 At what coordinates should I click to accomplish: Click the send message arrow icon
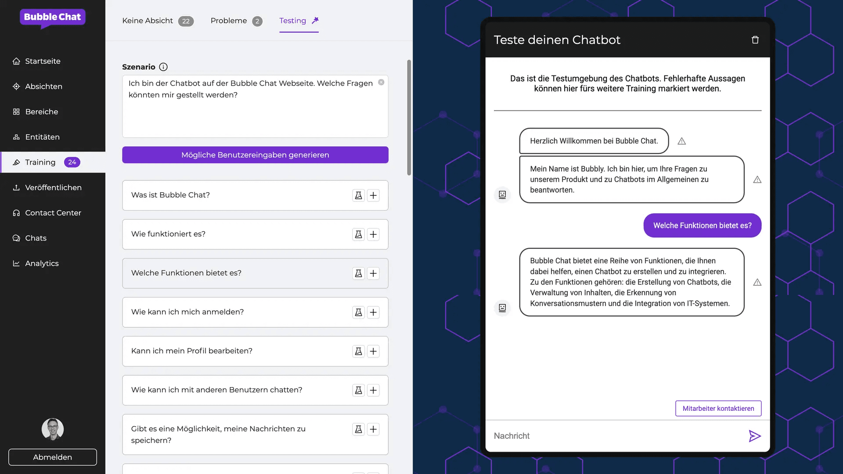[x=754, y=436]
